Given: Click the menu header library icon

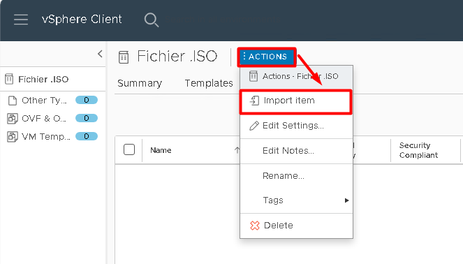Looking at the screenshot, I should tap(253, 76).
